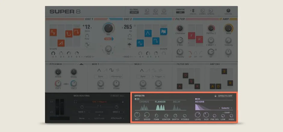
Task: Select the LP filter type
Action: [190, 54]
